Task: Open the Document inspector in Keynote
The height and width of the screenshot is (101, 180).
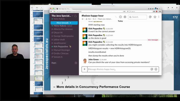Action: coord(177,8)
